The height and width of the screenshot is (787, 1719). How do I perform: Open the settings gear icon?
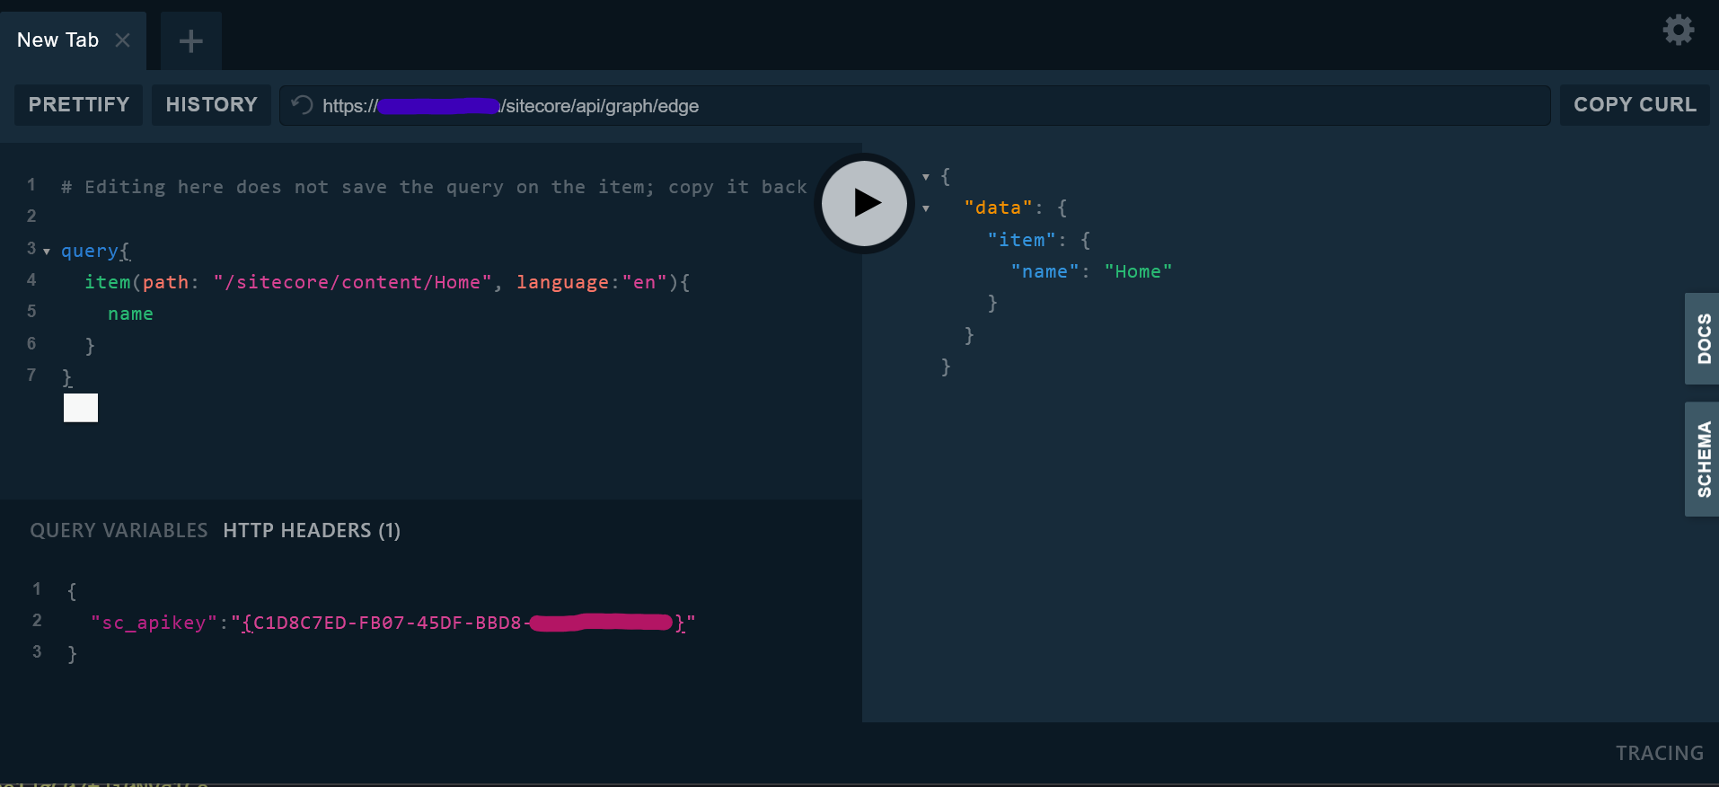pyautogui.click(x=1678, y=31)
